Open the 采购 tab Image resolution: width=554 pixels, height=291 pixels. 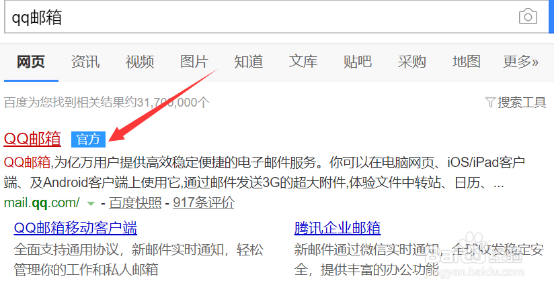pos(412,62)
